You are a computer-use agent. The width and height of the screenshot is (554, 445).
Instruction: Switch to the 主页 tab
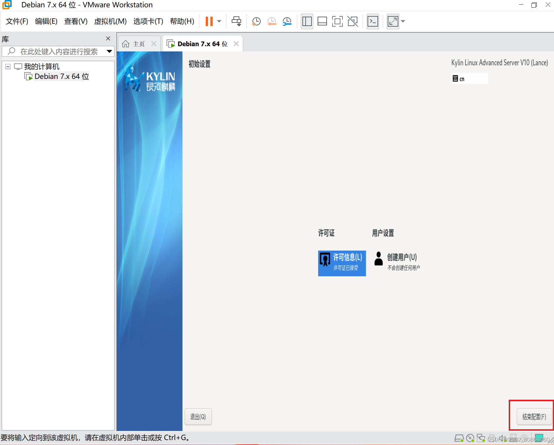pos(138,44)
